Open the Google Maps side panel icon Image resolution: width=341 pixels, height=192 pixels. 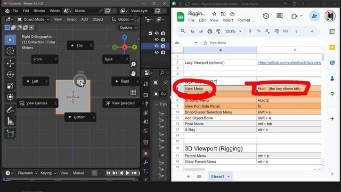tap(332, 94)
